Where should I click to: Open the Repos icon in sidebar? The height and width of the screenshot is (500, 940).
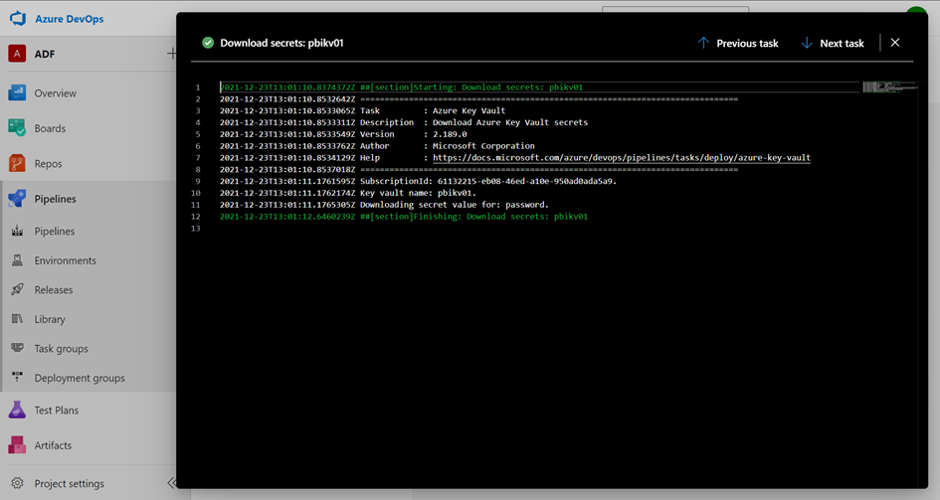pyautogui.click(x=17, y=163)
